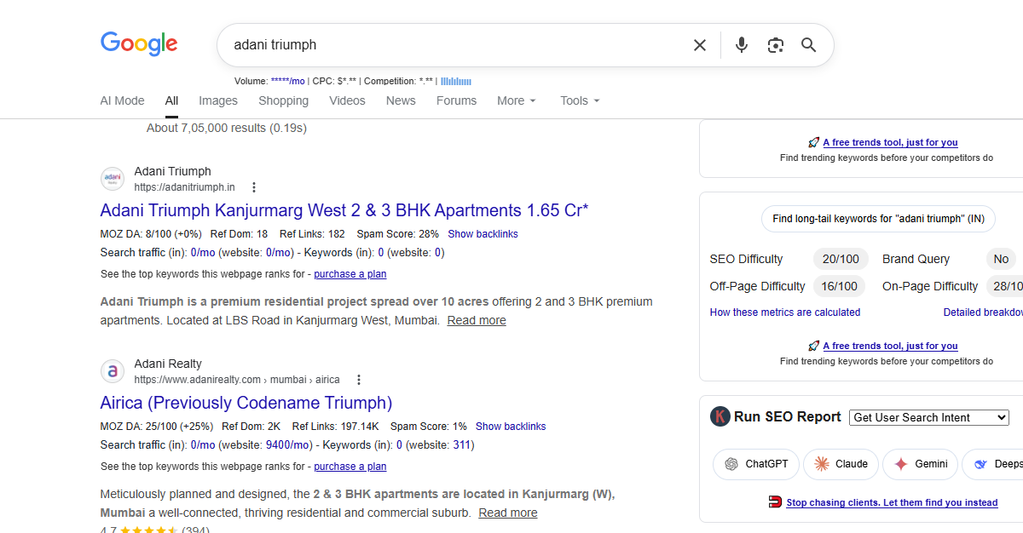Click Show backlinks for Airica result
Viewport: 1023px width, 533px height.
click(511, 427)
